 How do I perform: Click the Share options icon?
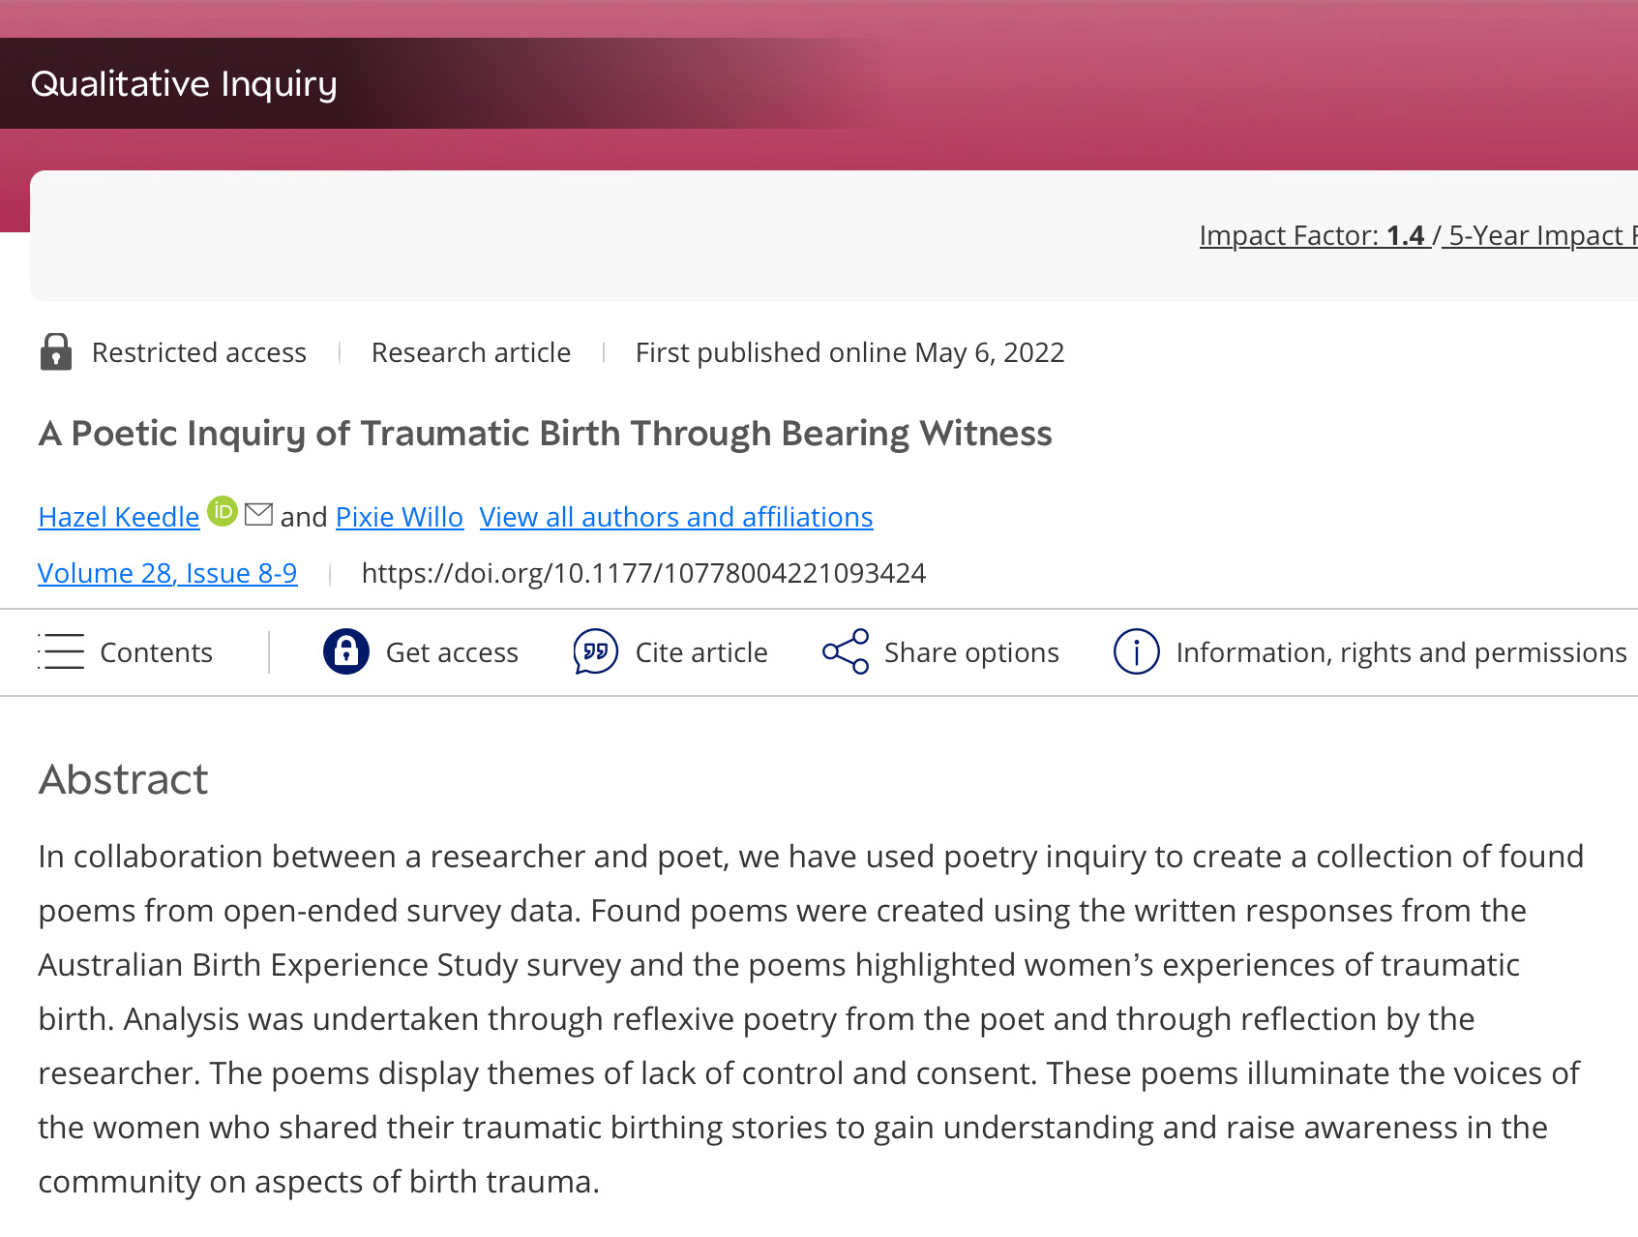(845, 651)
